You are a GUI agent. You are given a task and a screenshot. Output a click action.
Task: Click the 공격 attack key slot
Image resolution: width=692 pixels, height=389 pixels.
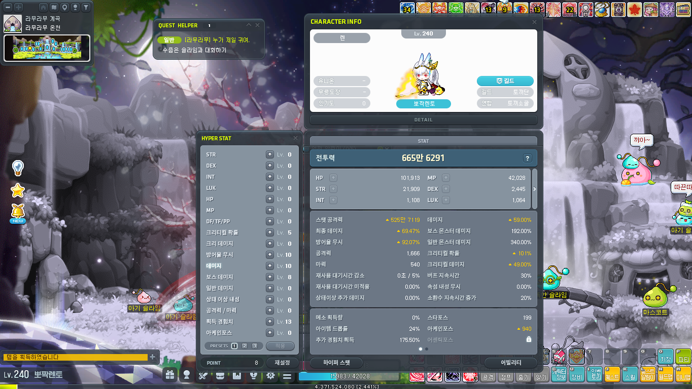pos(488,377)
